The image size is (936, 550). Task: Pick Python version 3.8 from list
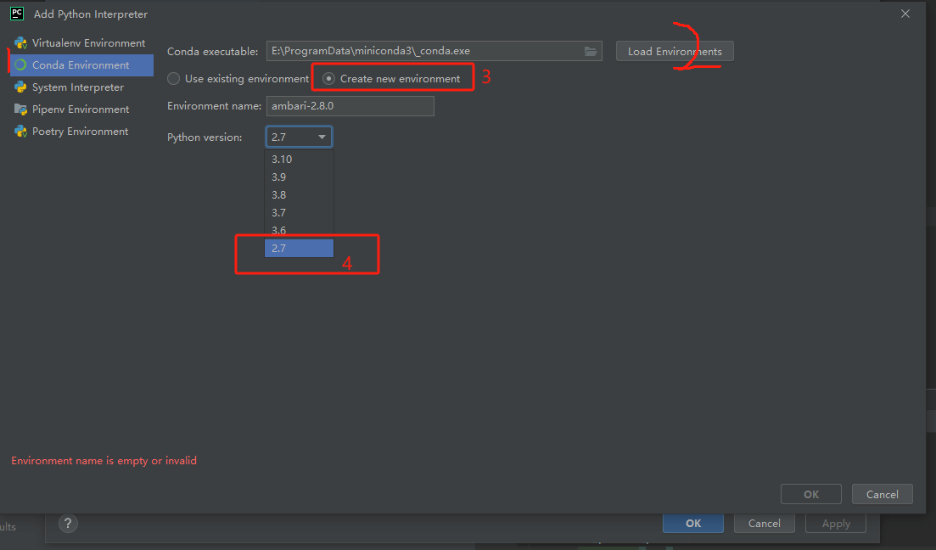[x=299, y=194]
